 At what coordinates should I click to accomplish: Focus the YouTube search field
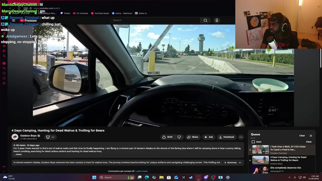[x=155, y=20]
